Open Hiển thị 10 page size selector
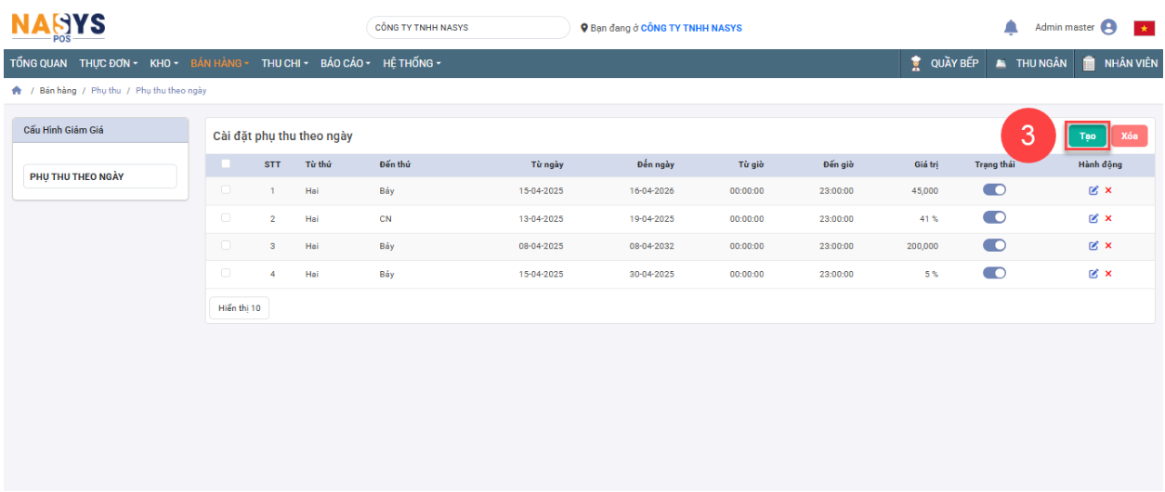Viewport: 1165px width, 492px height. [239, 308]
